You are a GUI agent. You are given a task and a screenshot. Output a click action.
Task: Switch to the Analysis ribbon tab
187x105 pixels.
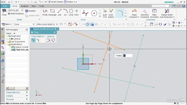pyautogui.click(x=25, y=6)
